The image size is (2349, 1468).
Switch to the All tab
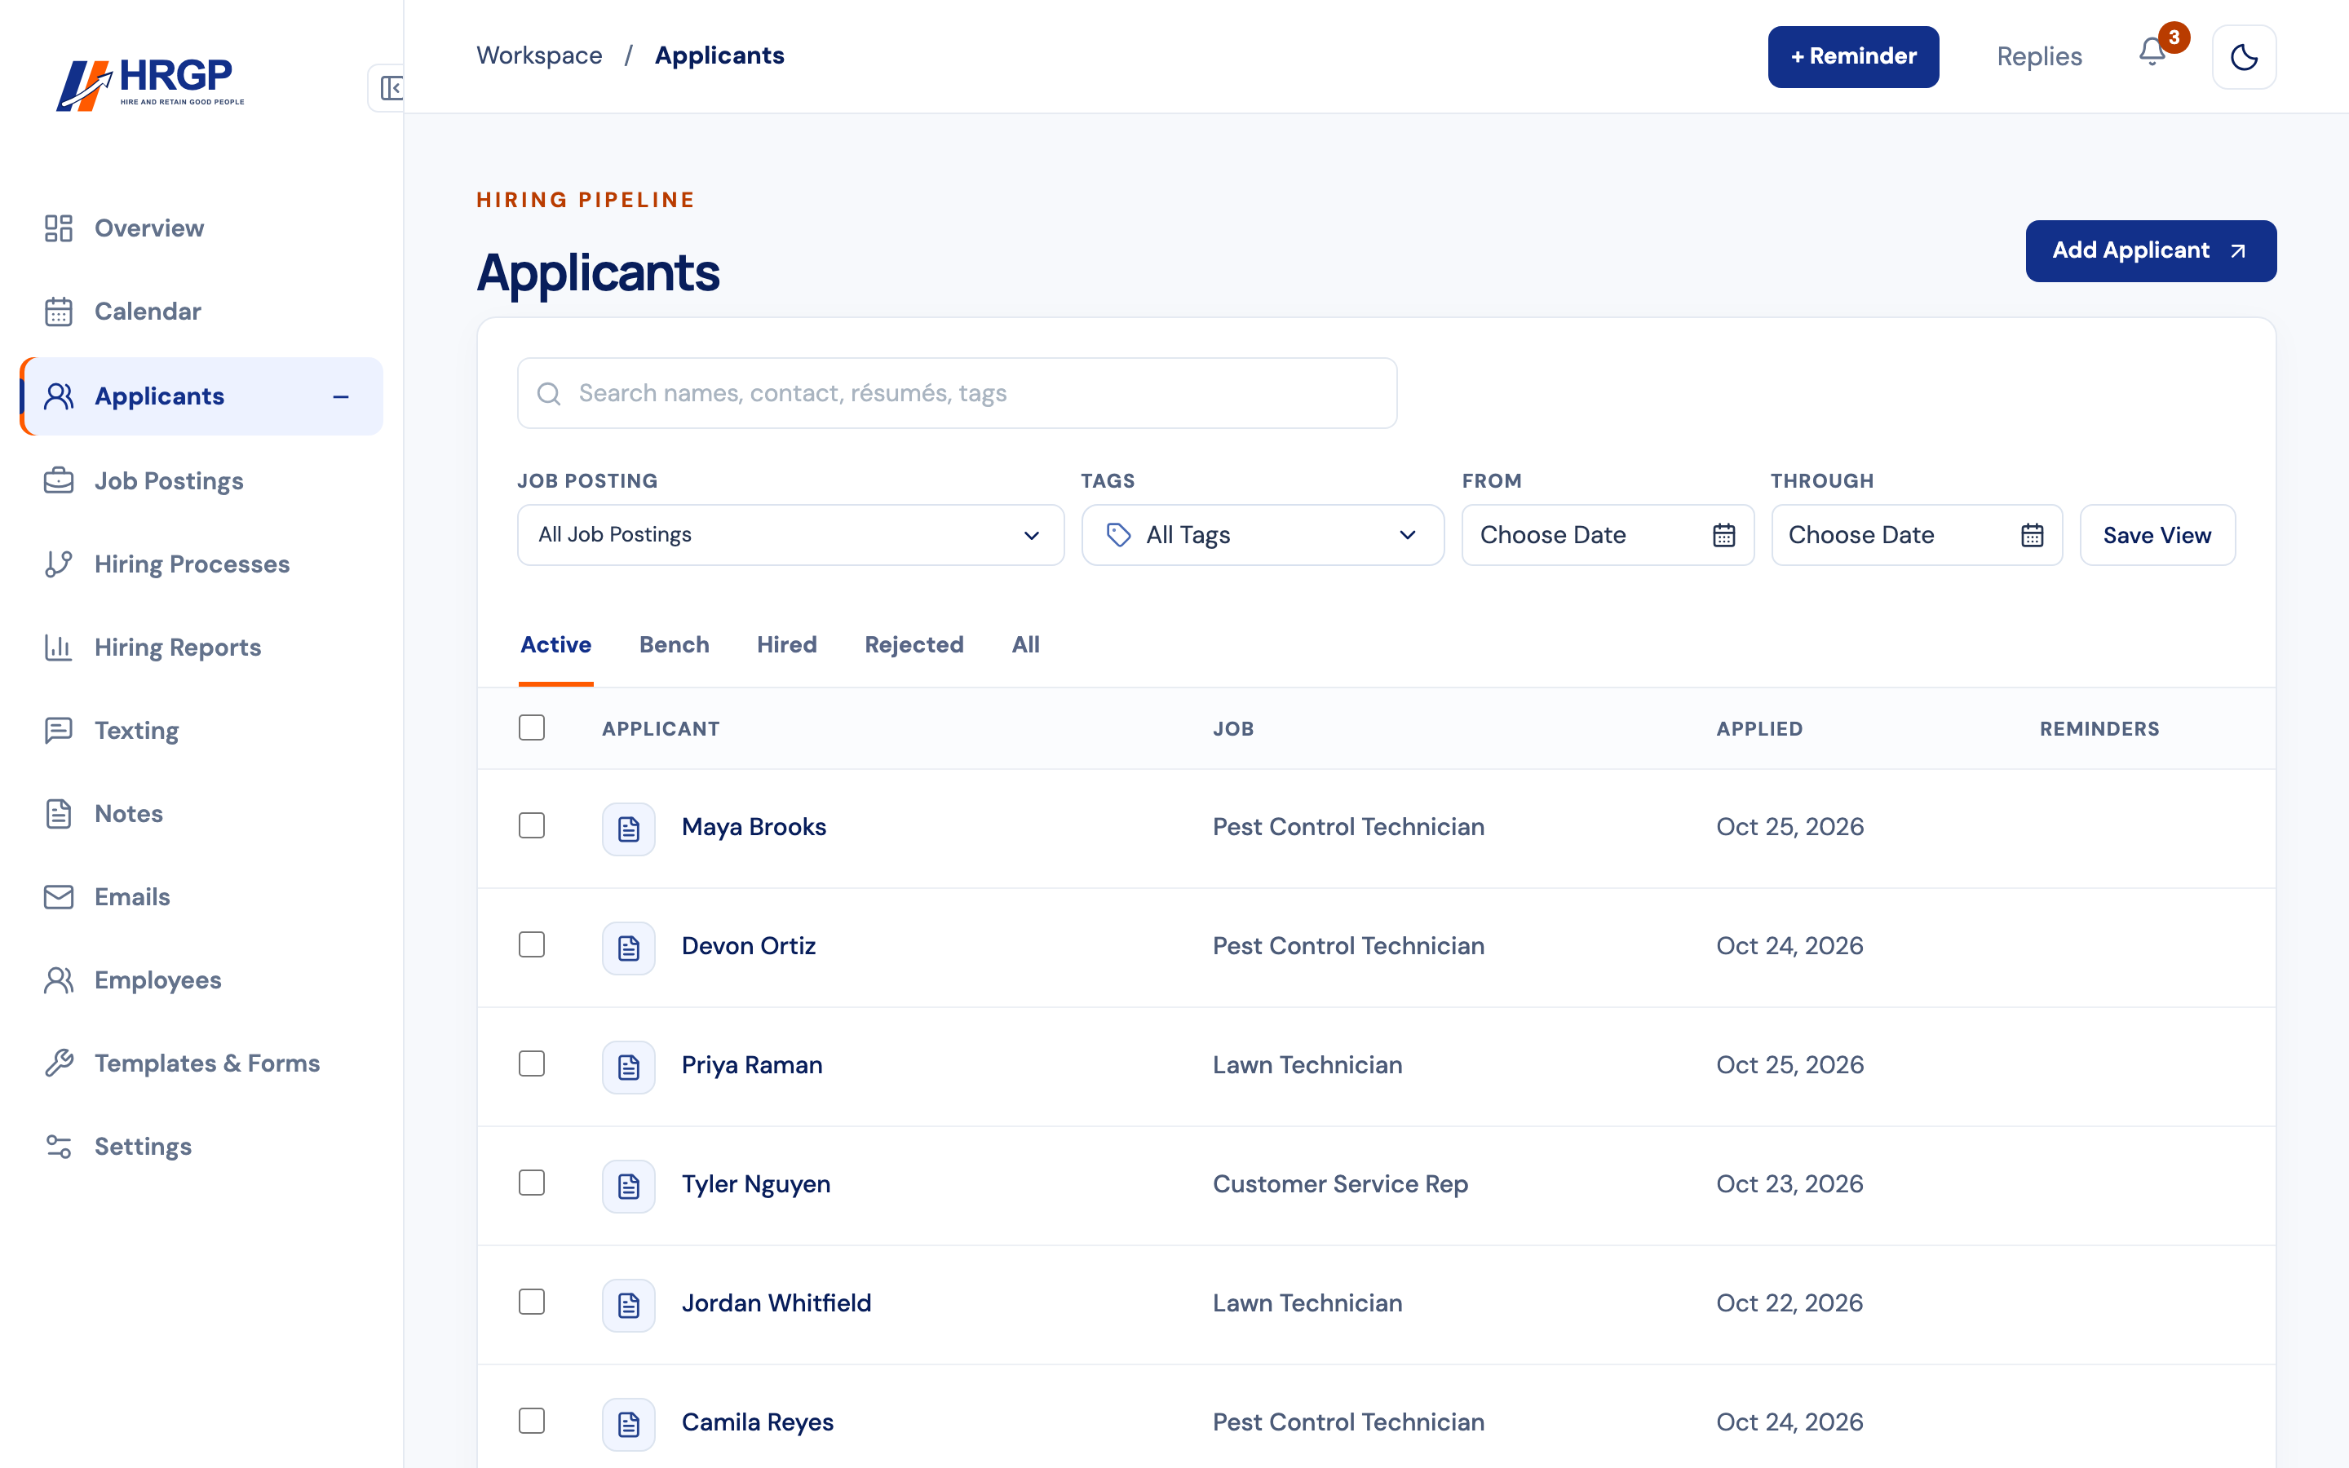pos(1025,644)
